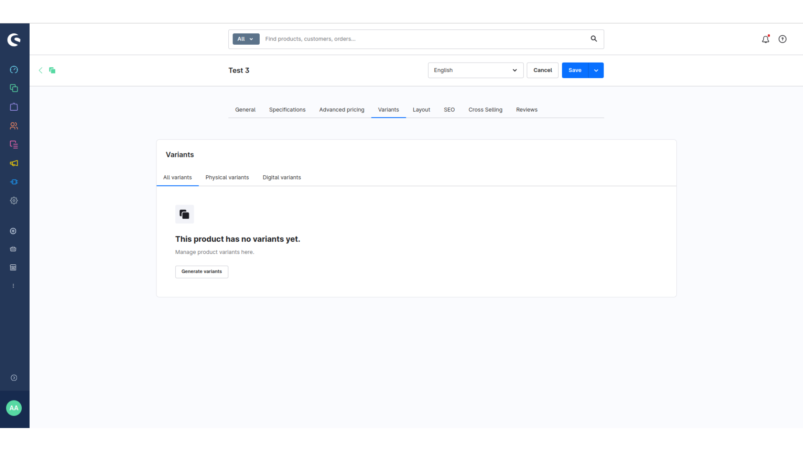Click the add sales channel plus icon
Screen dimensions: 803x451
[13, 231]
